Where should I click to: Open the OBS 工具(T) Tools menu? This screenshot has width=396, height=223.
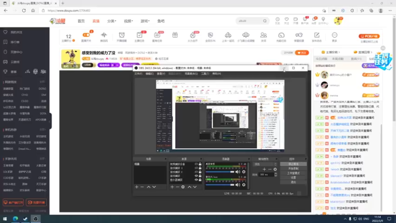205,73
